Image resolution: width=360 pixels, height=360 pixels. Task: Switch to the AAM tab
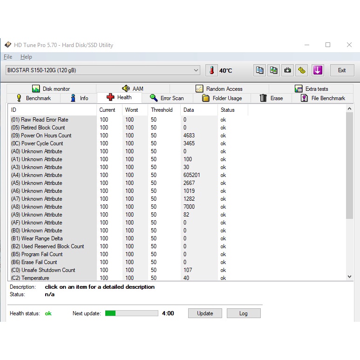coord(133,89)
